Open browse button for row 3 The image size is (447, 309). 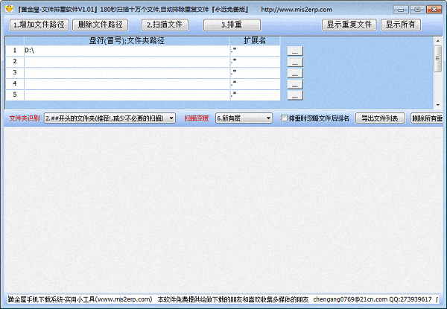point(295,73)
